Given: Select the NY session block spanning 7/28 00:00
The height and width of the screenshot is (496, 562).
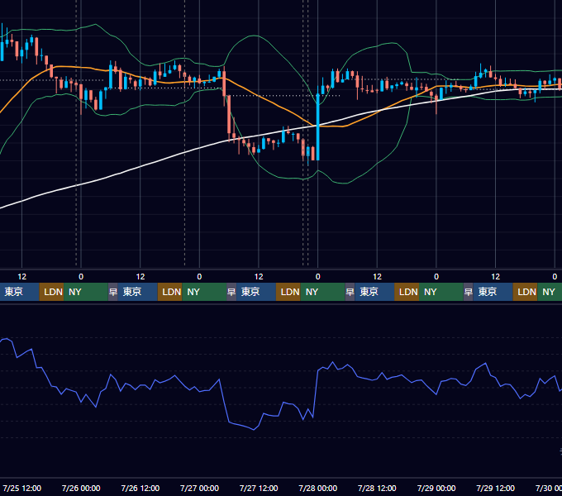Looking at the screenshot, I should point(322,292).
